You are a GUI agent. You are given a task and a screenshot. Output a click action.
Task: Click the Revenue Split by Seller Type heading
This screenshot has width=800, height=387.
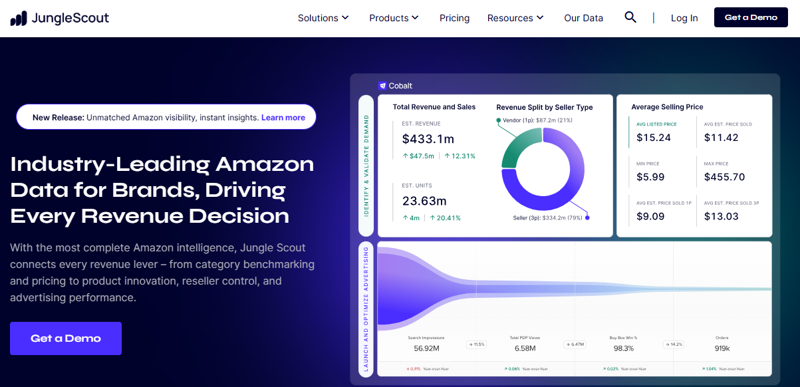tap(545, 107)
